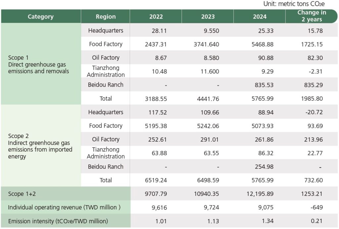Click the 'Change in 2 years' header

tap(312, 16)
